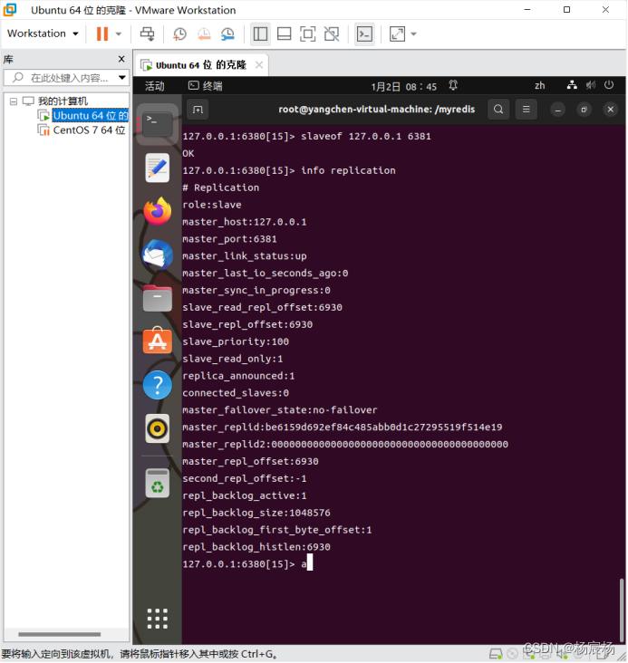Toggle the thumbnail bar view icon
Image resolution: width=628 pixels, height=663 pixels.
click(284, 34)
